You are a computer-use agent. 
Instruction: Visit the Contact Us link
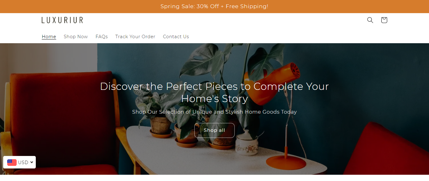click(x=176, y=37)
